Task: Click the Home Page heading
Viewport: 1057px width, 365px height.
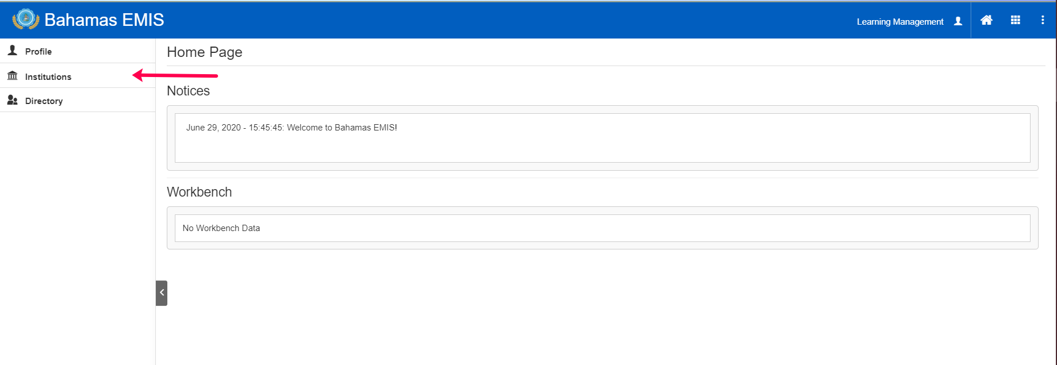Action: click(205, 52)
